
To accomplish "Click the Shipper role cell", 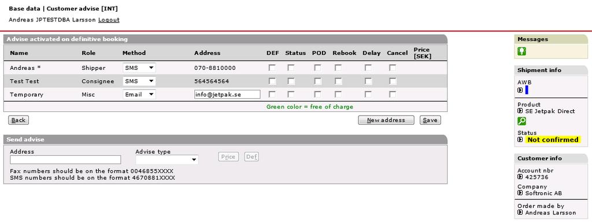I will click(93, 68).
